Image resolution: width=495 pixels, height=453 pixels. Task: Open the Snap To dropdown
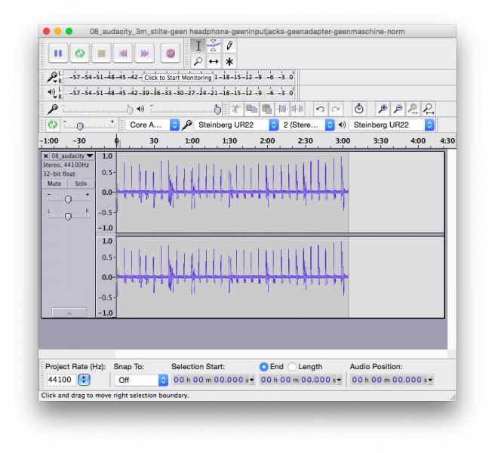tap(141, 380)
